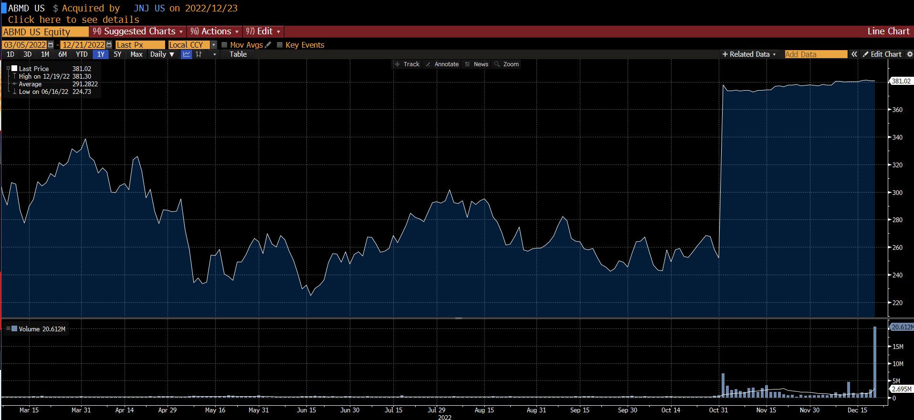Select the line chart type icon

pyautogui.click(x=187, y=54)
